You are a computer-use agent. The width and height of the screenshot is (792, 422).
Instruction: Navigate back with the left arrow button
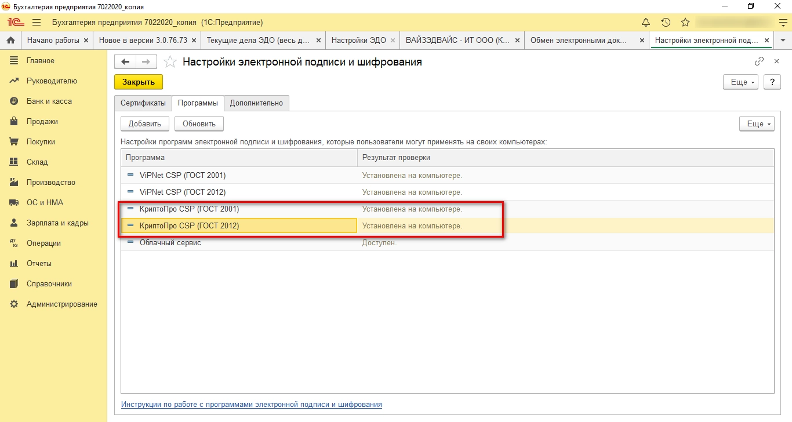(125, 62)
